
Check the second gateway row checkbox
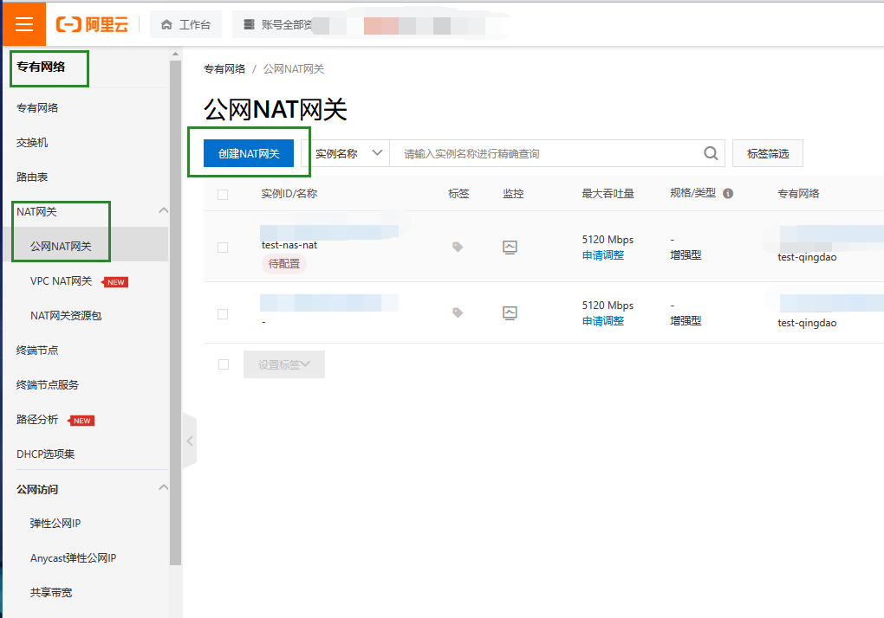pos(223,314)
